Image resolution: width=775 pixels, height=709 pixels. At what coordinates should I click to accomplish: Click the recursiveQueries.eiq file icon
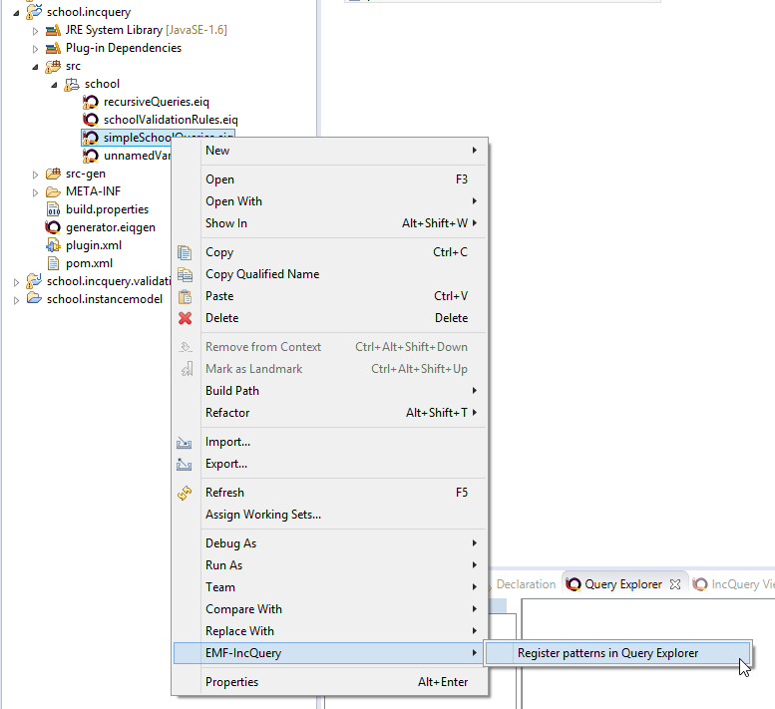[x=90, y=102]
